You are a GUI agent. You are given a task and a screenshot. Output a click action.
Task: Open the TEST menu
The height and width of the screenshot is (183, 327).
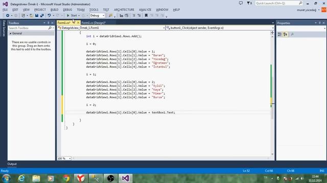(106, 10)
